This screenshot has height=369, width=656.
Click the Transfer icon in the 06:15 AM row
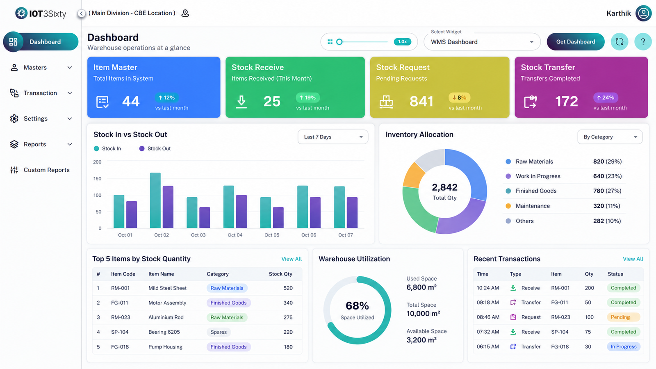point(513,346)
